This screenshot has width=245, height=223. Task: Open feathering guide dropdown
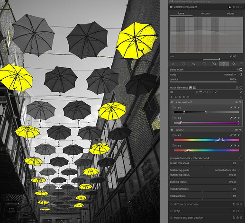227,170
